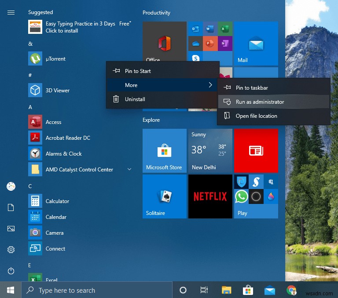
Task: Open the Calculator app icon
Action: point(35,201)
